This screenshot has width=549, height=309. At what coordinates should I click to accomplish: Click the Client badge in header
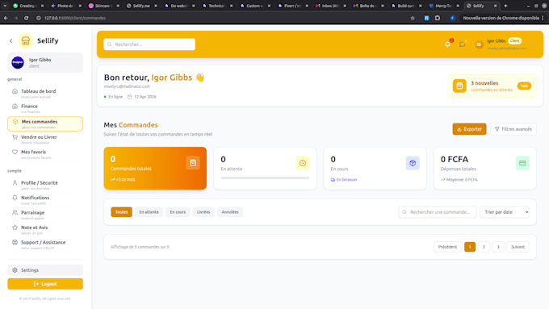click(x=515, y=41)
